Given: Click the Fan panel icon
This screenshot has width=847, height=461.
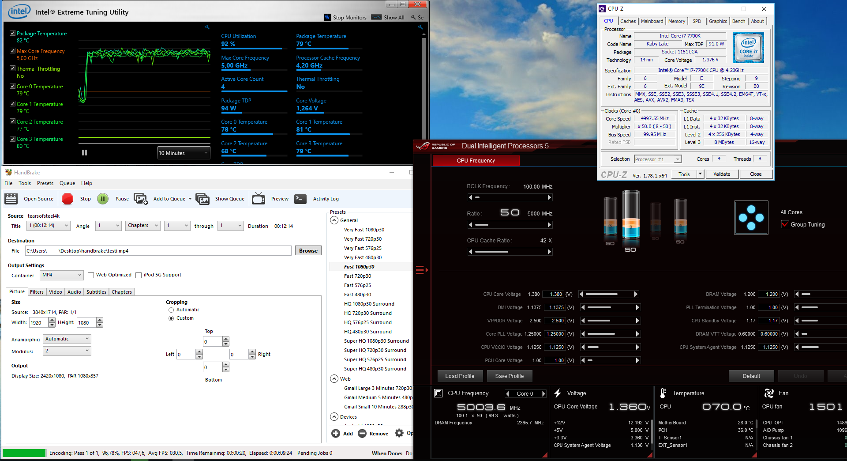Looking at the screenshot, I should [x=769, y=393].
